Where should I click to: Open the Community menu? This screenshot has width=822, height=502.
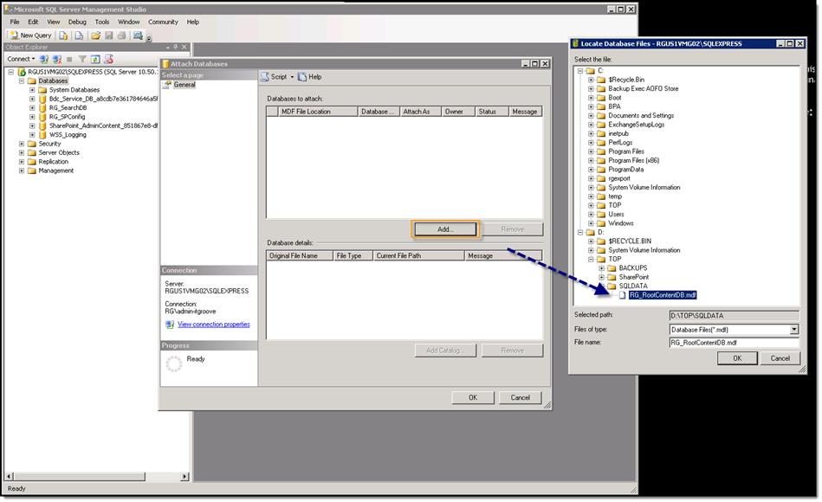pos(163,22)
